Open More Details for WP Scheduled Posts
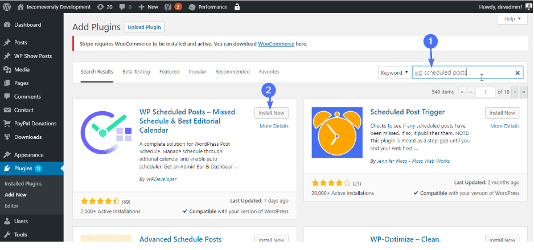 (274, 126)
